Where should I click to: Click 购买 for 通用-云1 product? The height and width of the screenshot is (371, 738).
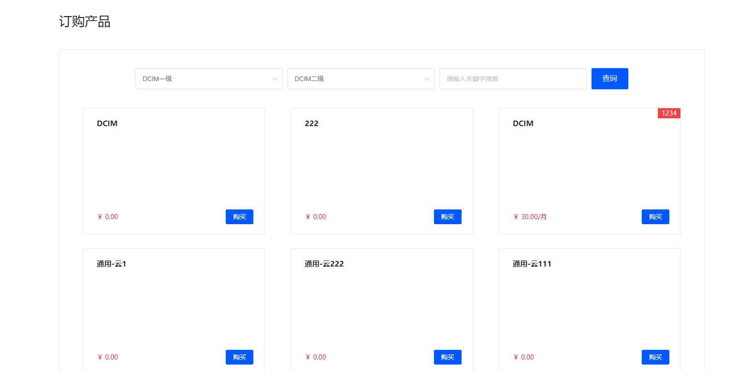239,357
